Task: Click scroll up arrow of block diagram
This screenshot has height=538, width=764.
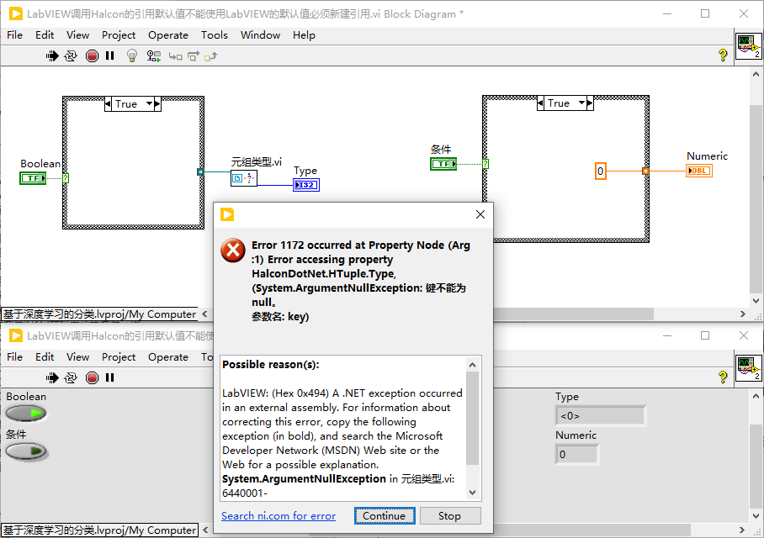Action: (756, 74)
